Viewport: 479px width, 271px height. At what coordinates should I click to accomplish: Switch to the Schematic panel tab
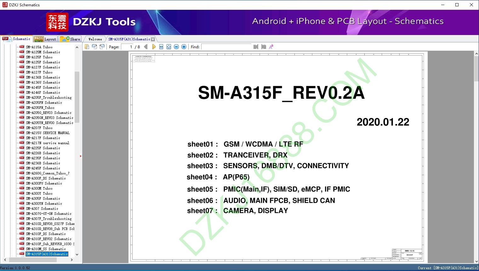16,39
